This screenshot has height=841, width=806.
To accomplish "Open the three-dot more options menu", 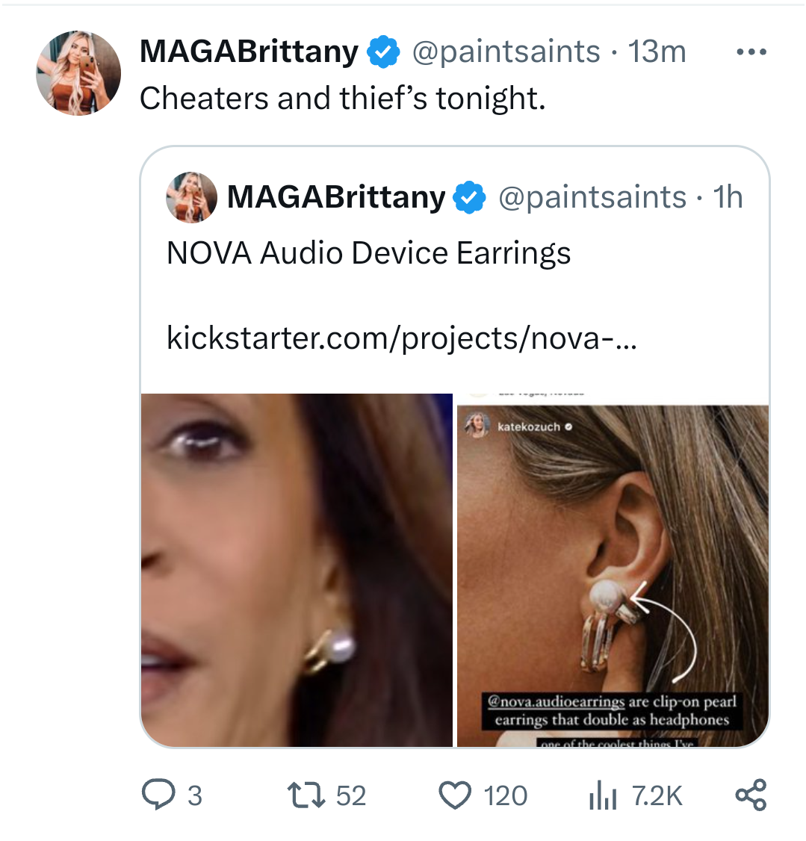I will point(751,52).
